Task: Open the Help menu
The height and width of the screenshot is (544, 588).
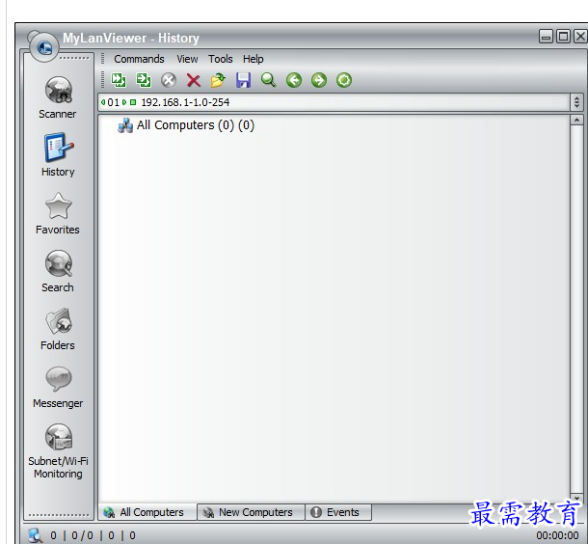Action: pos(254,59)
